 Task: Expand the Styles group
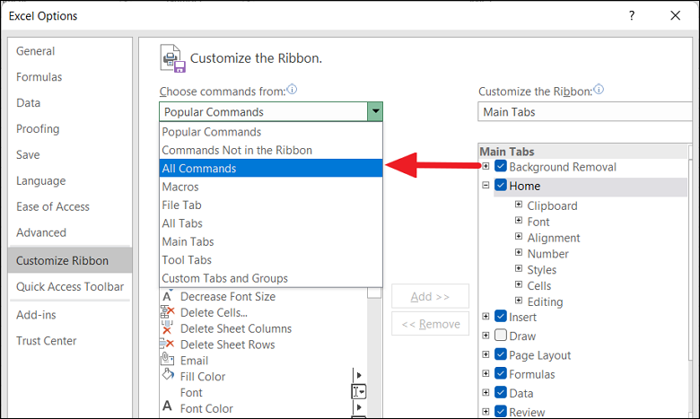(x=519, y=268)
